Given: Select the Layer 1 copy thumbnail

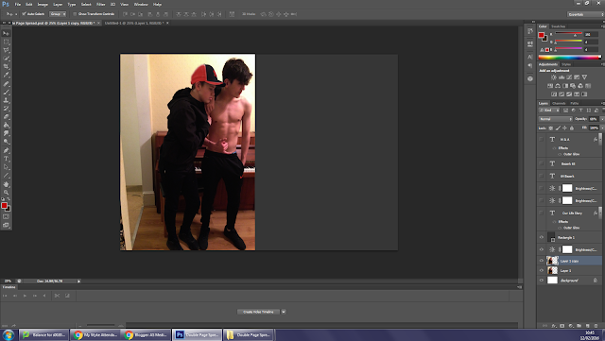Looking at the screenshot, I should (552, 261).
